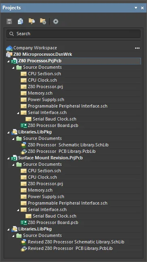Select Z80 Processor Schematic Library.SchLib file

(x=68, y=145)
